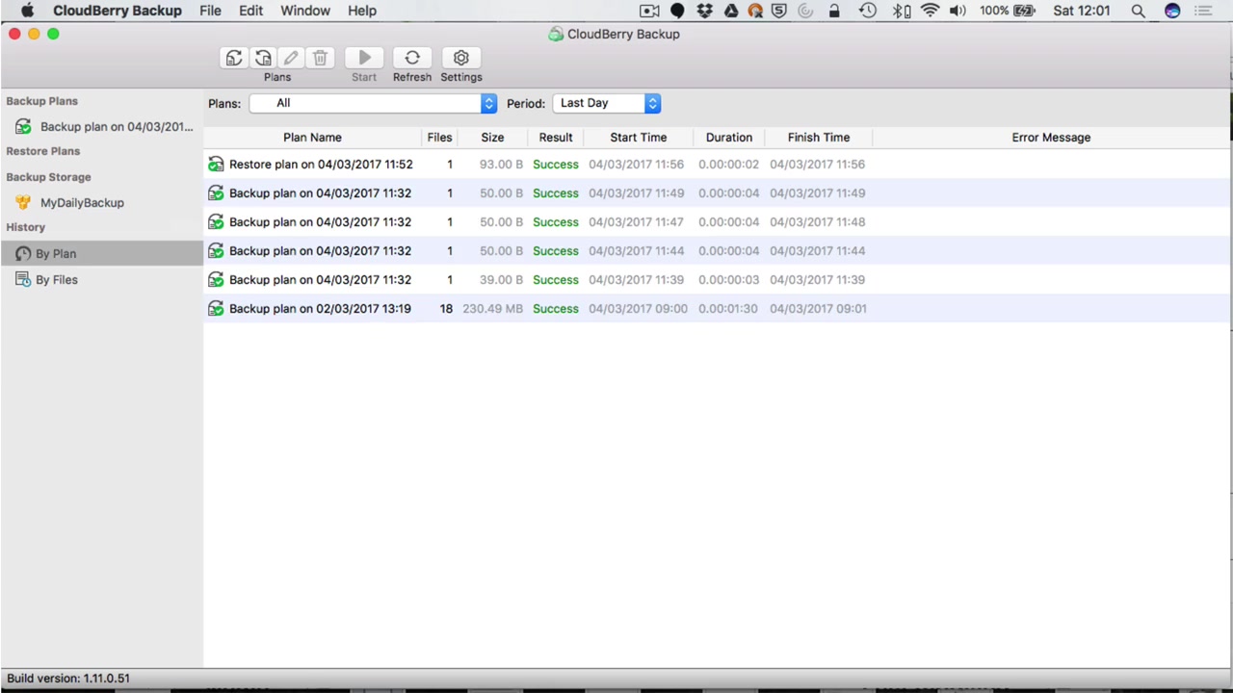Screen dimensions: 1233x693
Task: Select MyDailyBackup storage in sidebar
Action: [x=102, y=203]
